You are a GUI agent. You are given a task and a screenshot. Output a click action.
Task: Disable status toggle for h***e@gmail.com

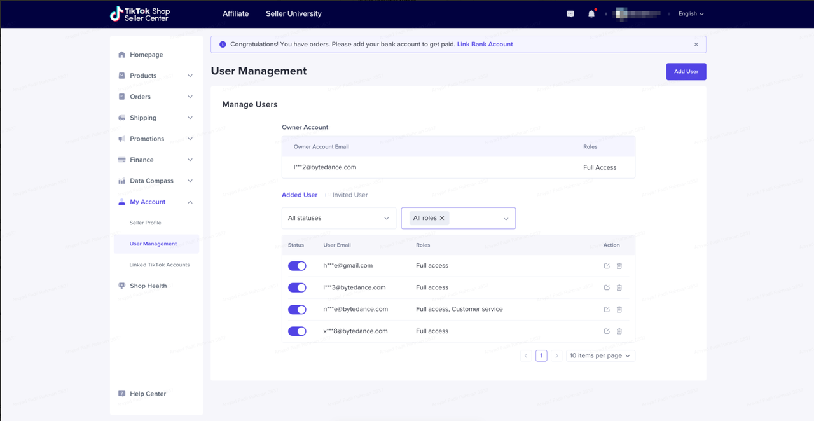297,266
